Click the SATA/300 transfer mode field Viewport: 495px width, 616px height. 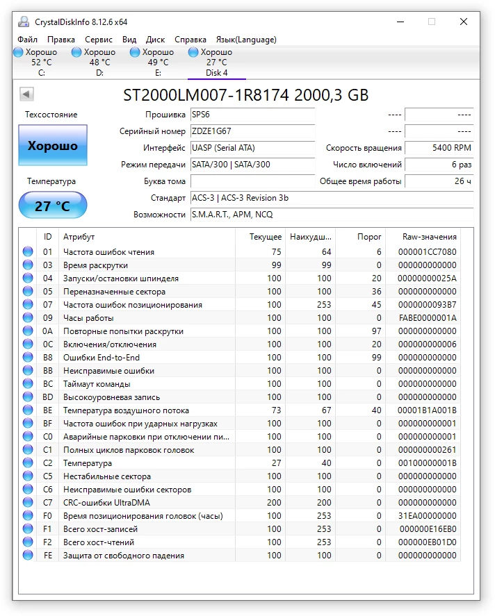(253, 165)
